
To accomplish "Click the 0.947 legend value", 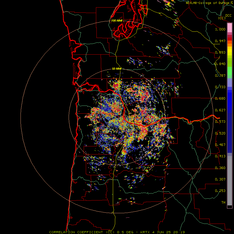I will tap(220, 41).
